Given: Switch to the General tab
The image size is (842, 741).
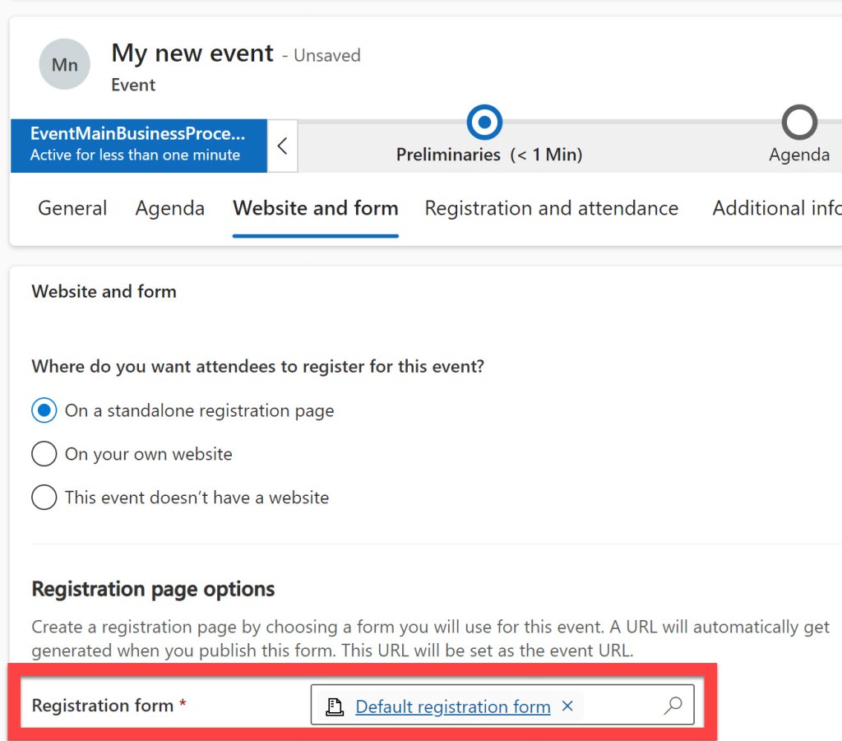Looking at the screenshot, I should [72, 209].
